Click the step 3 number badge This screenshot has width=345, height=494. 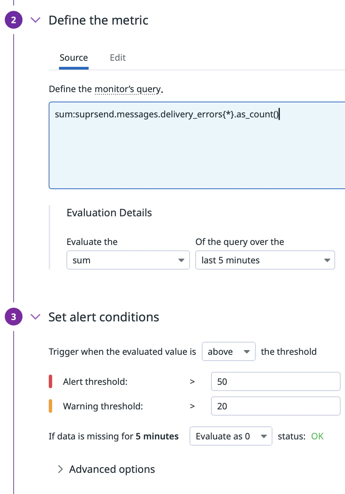(14, 317)
